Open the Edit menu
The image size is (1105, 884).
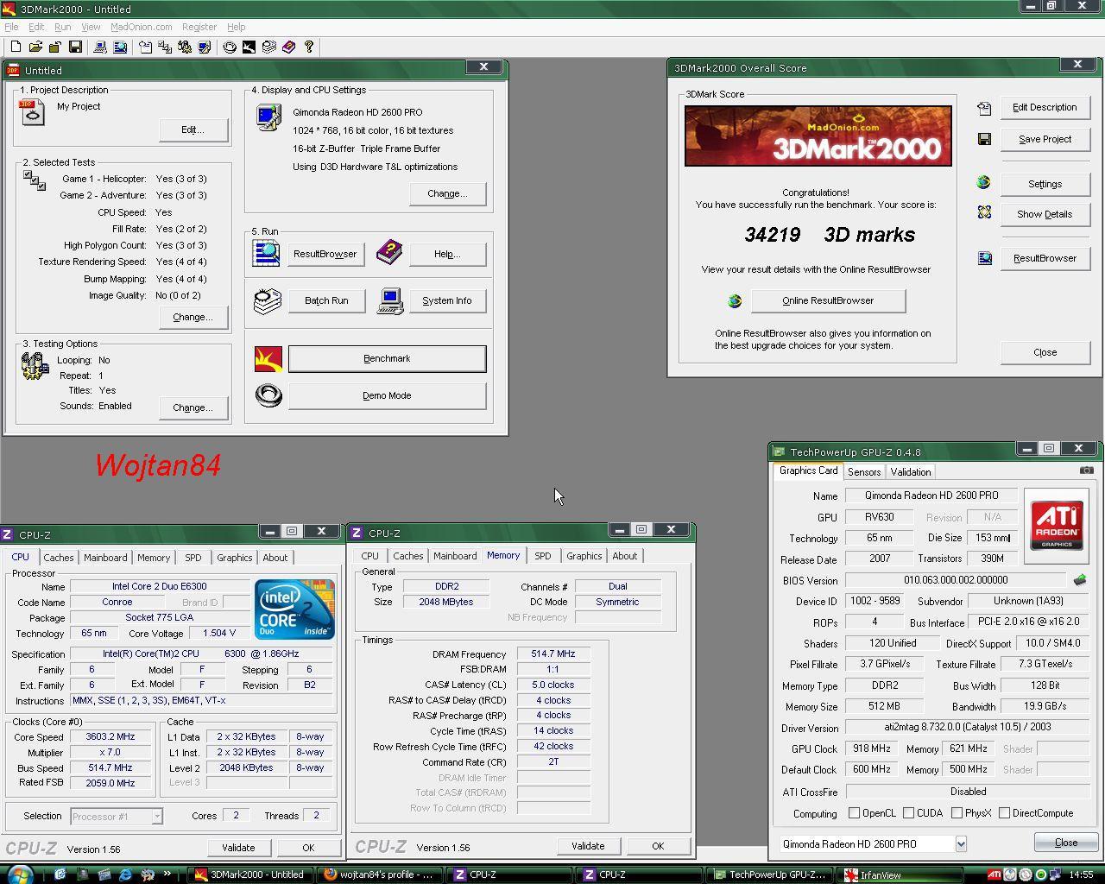point(36,27)
